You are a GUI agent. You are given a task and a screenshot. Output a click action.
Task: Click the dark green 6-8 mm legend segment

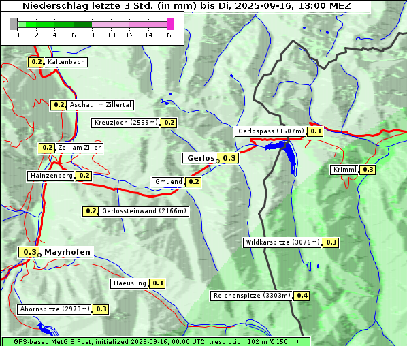(x=82, y=25)
